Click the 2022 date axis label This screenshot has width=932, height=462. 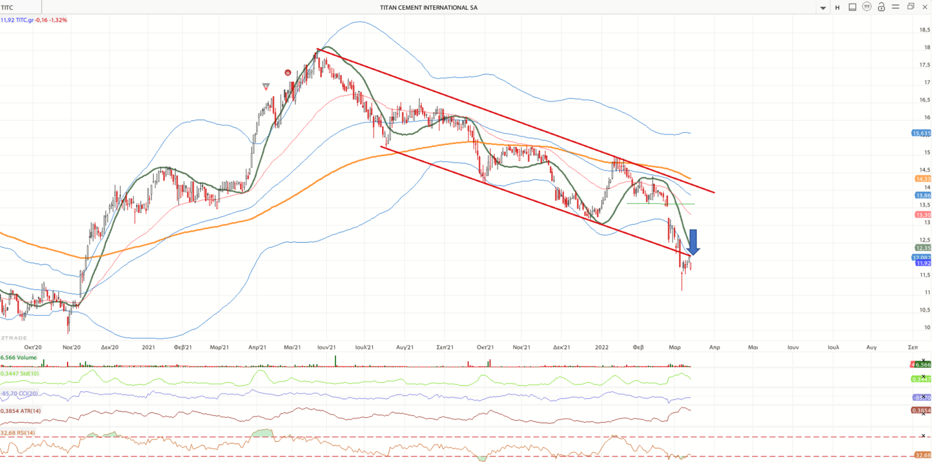[x=602, y=347]
